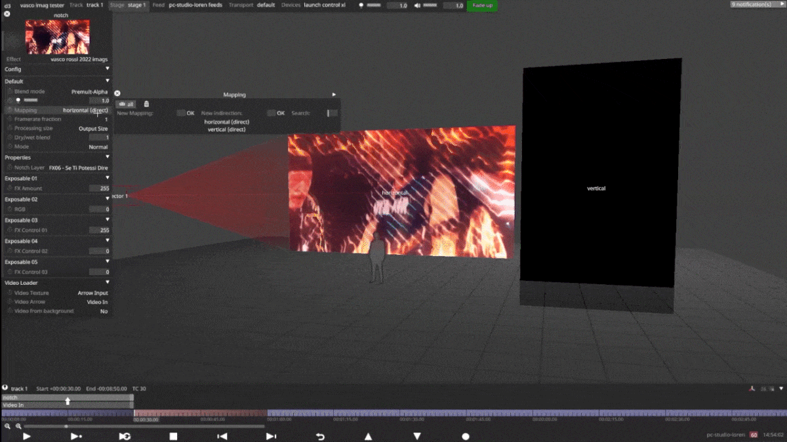The height and width of the screenshot is (442, 787).
Task: Collapse the Default section
Action: [108, 81]
